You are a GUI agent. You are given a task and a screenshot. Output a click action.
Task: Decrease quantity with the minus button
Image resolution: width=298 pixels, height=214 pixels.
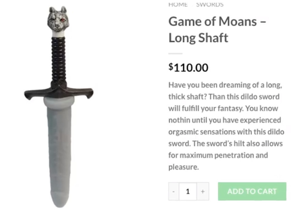click(x=173, y=191)
